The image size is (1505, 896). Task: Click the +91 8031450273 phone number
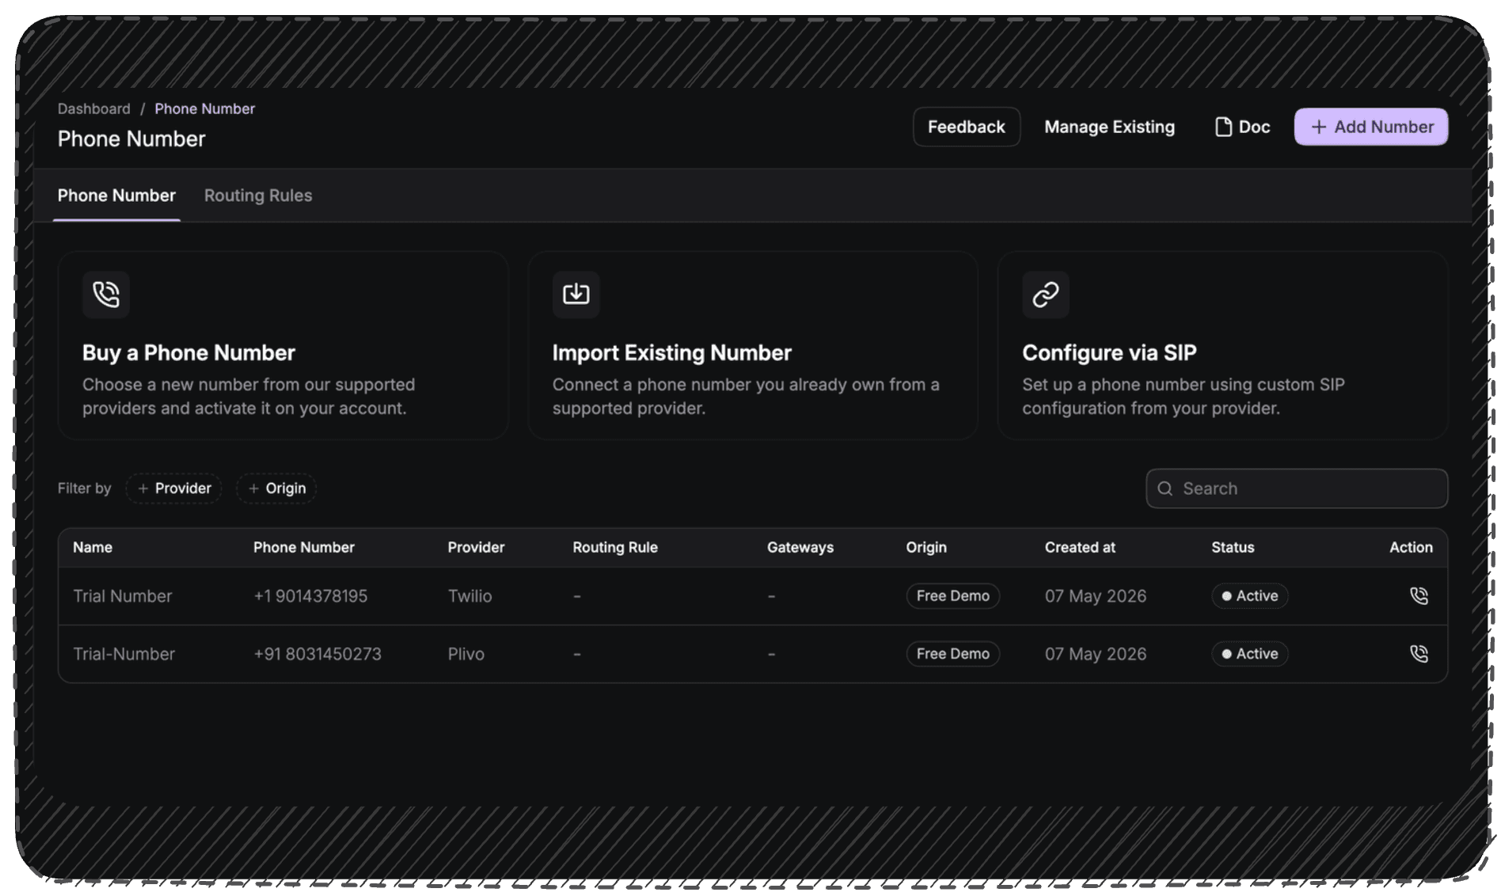click(x=317, y=654)
